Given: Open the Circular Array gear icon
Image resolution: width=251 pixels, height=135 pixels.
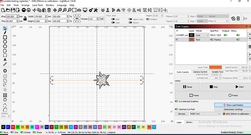Looking at the screenshot, I should (5, 100).
